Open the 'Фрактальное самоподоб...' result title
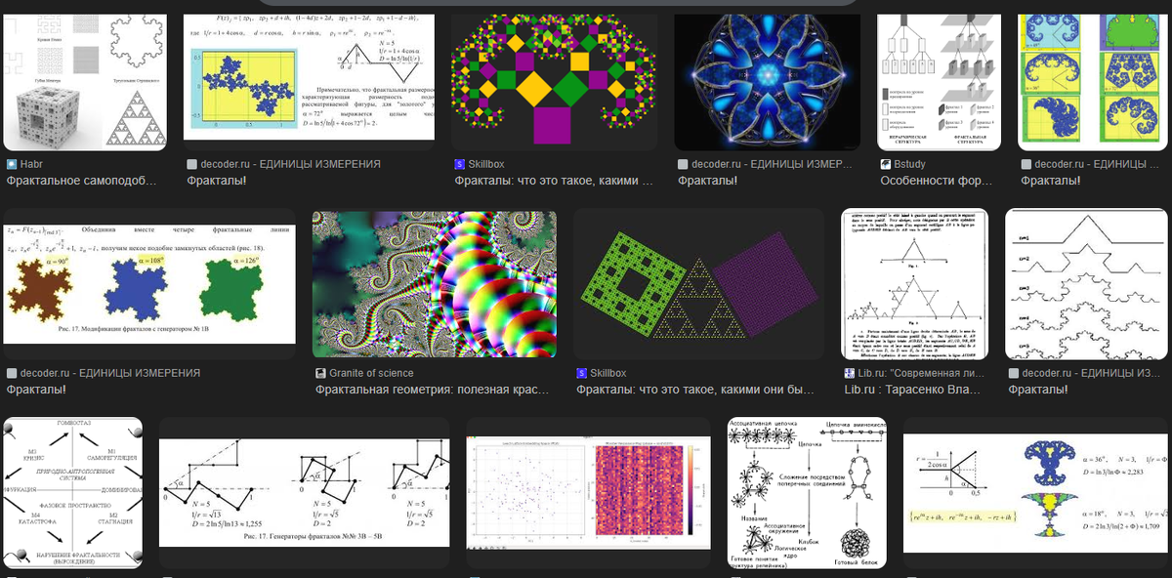 (x=81, y=181)
